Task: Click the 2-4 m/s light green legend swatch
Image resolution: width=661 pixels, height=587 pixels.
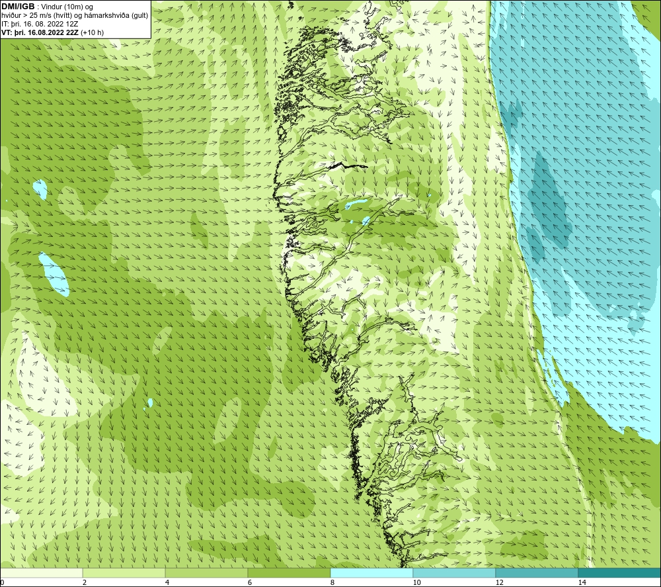Action: click(124, 572)
